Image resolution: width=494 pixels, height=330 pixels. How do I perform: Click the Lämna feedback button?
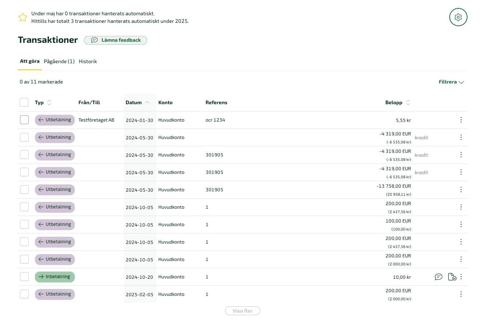[116, 40]
